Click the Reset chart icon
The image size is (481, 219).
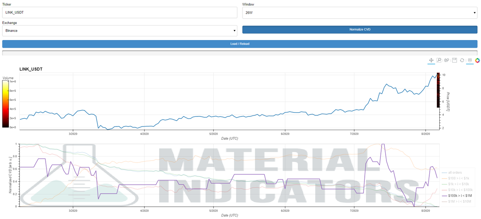tap(462, 60)
